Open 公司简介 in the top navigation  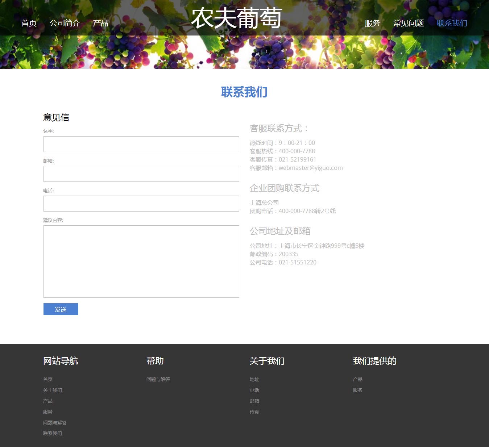(65, 23)
